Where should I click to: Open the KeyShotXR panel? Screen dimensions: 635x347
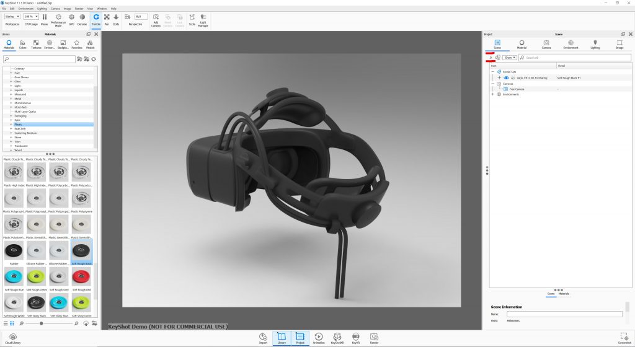[x=338, y=338]
